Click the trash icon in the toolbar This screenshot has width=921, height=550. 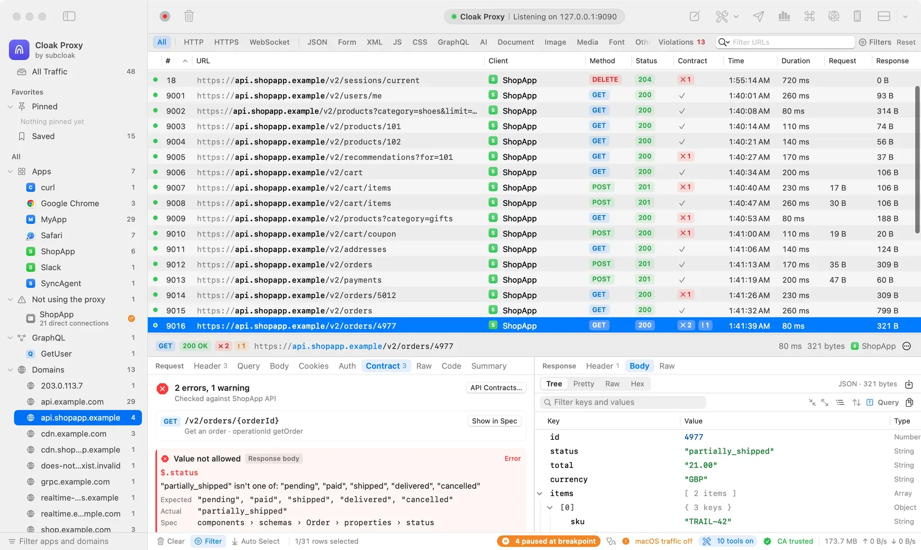(189, 16)
